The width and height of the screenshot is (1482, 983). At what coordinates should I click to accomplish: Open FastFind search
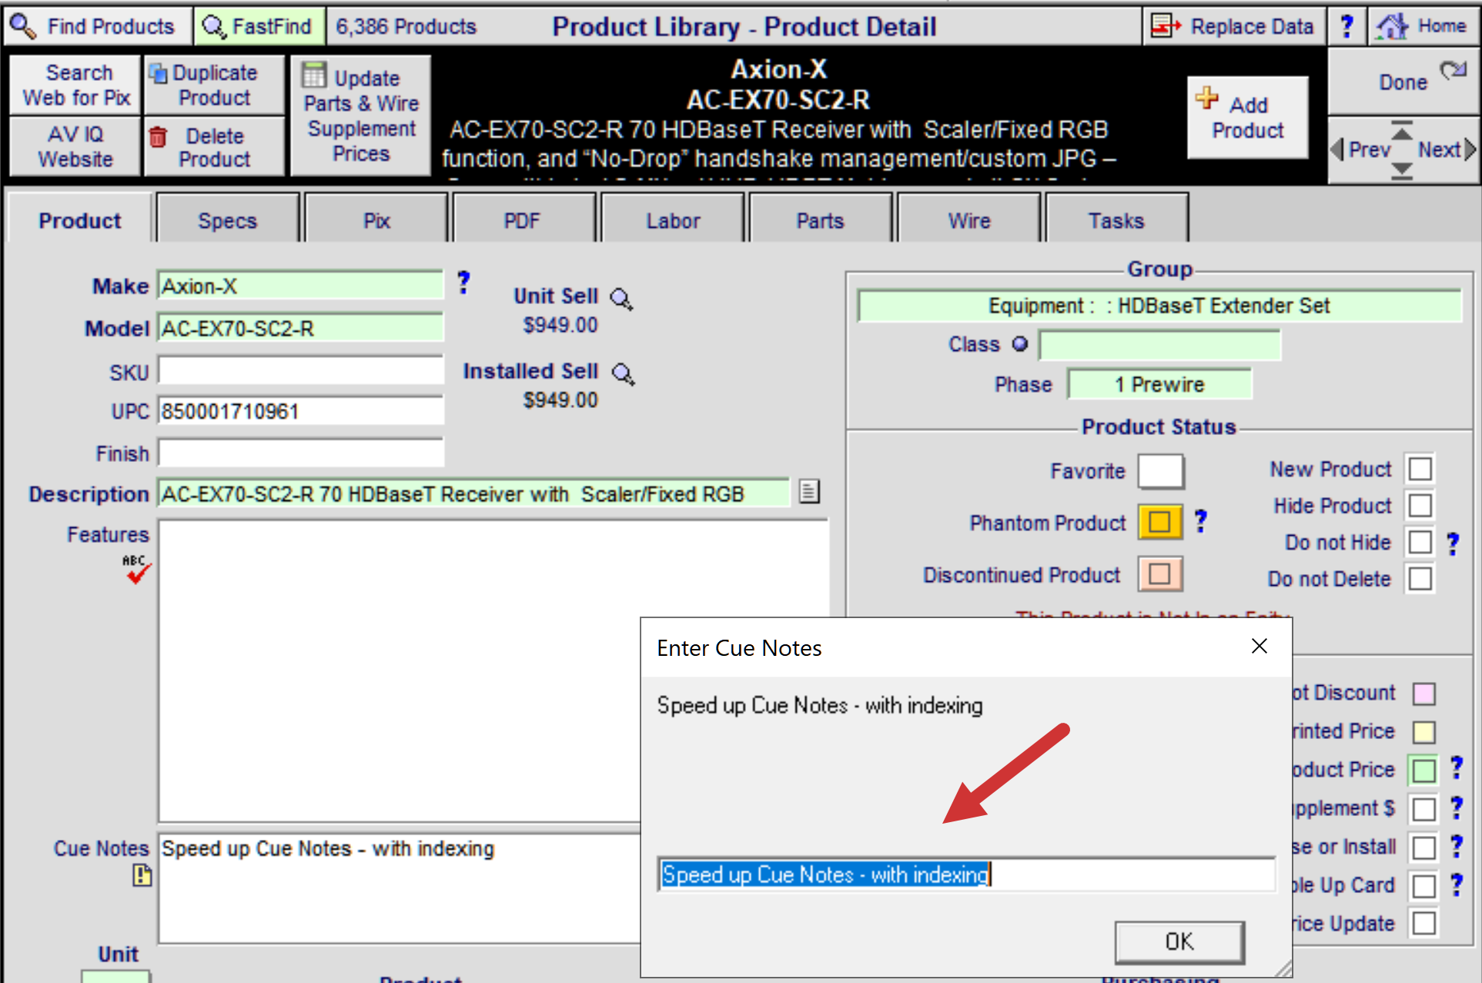(259, 26)
